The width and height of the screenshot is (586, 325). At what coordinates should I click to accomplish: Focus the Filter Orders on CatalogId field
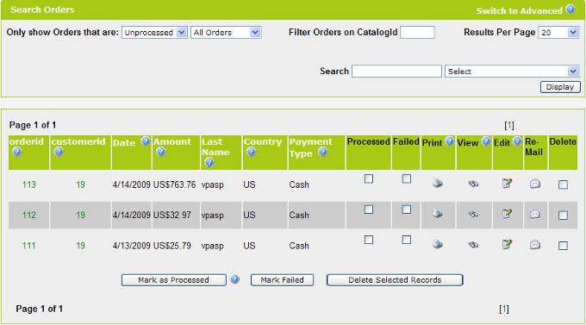coord(417,33)
